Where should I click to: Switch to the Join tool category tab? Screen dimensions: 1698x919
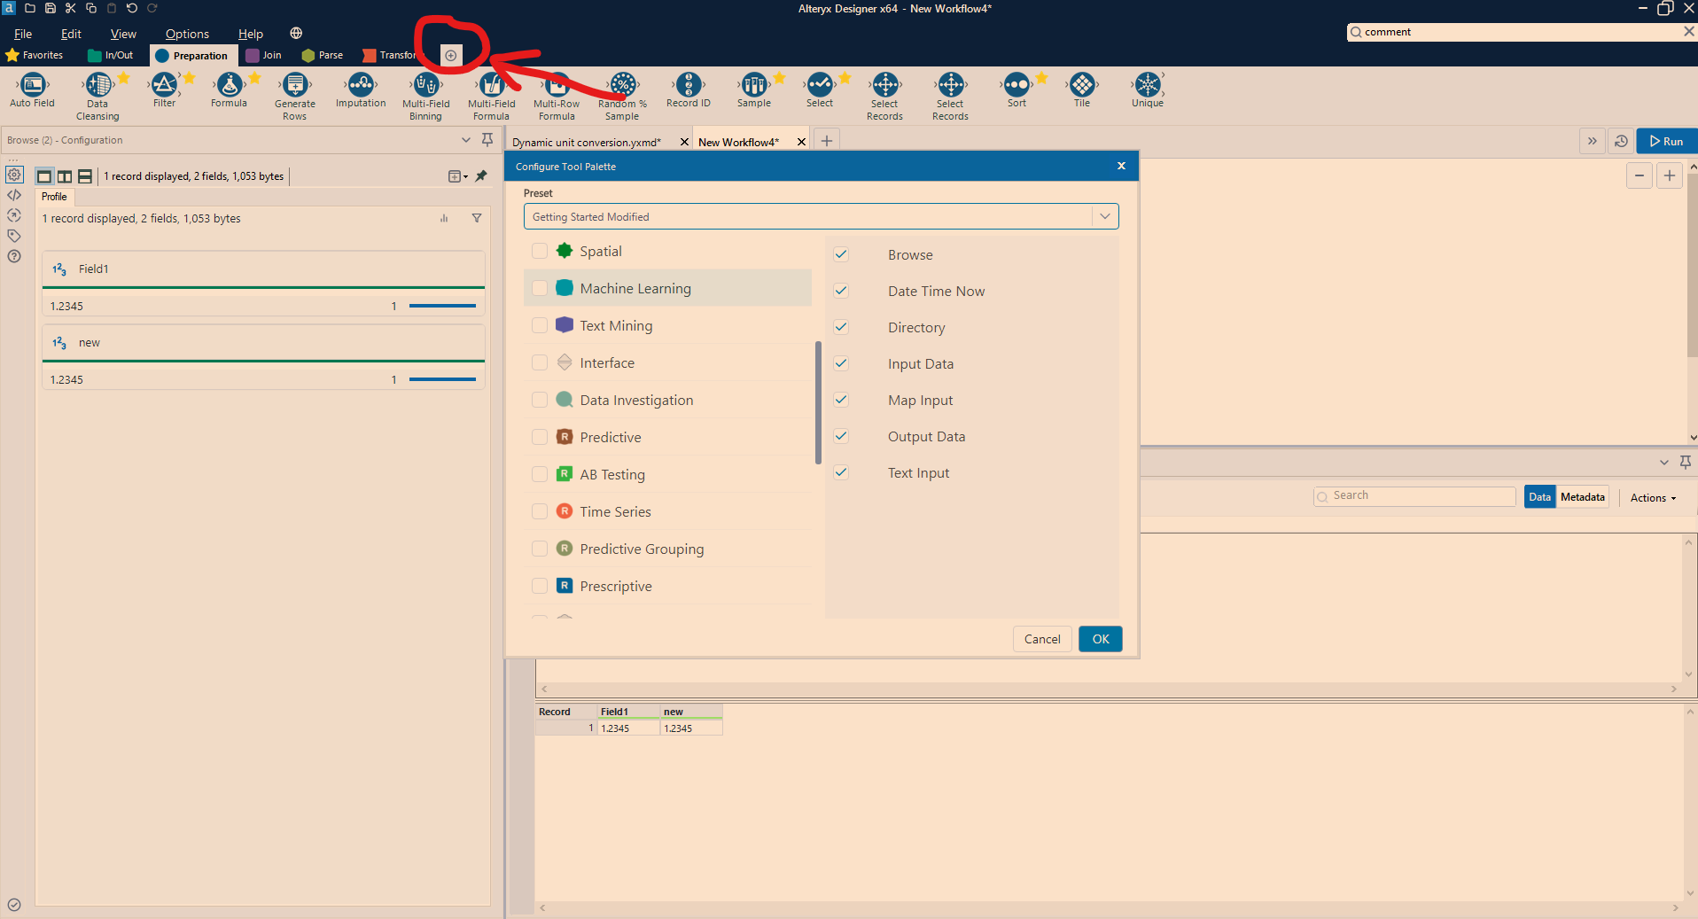pyautogui.click(x=264, y=55)
